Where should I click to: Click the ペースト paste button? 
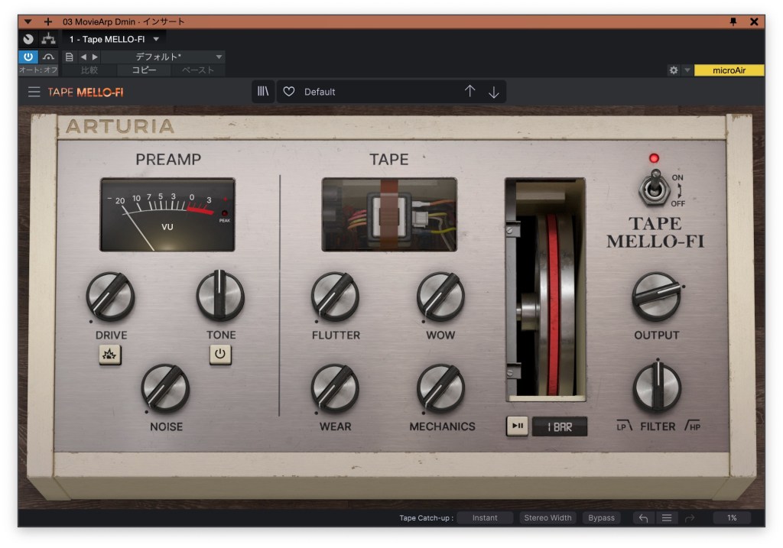198,70
